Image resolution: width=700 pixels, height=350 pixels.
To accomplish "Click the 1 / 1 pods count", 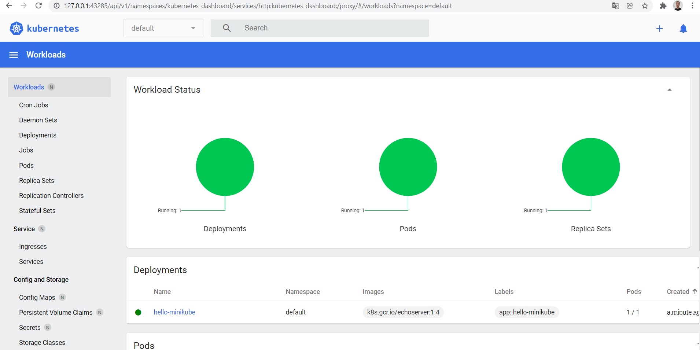I will click(633, 312).
